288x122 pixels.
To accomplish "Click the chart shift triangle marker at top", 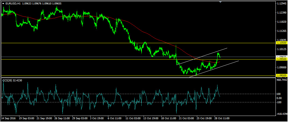I will (x=221, y=2).
